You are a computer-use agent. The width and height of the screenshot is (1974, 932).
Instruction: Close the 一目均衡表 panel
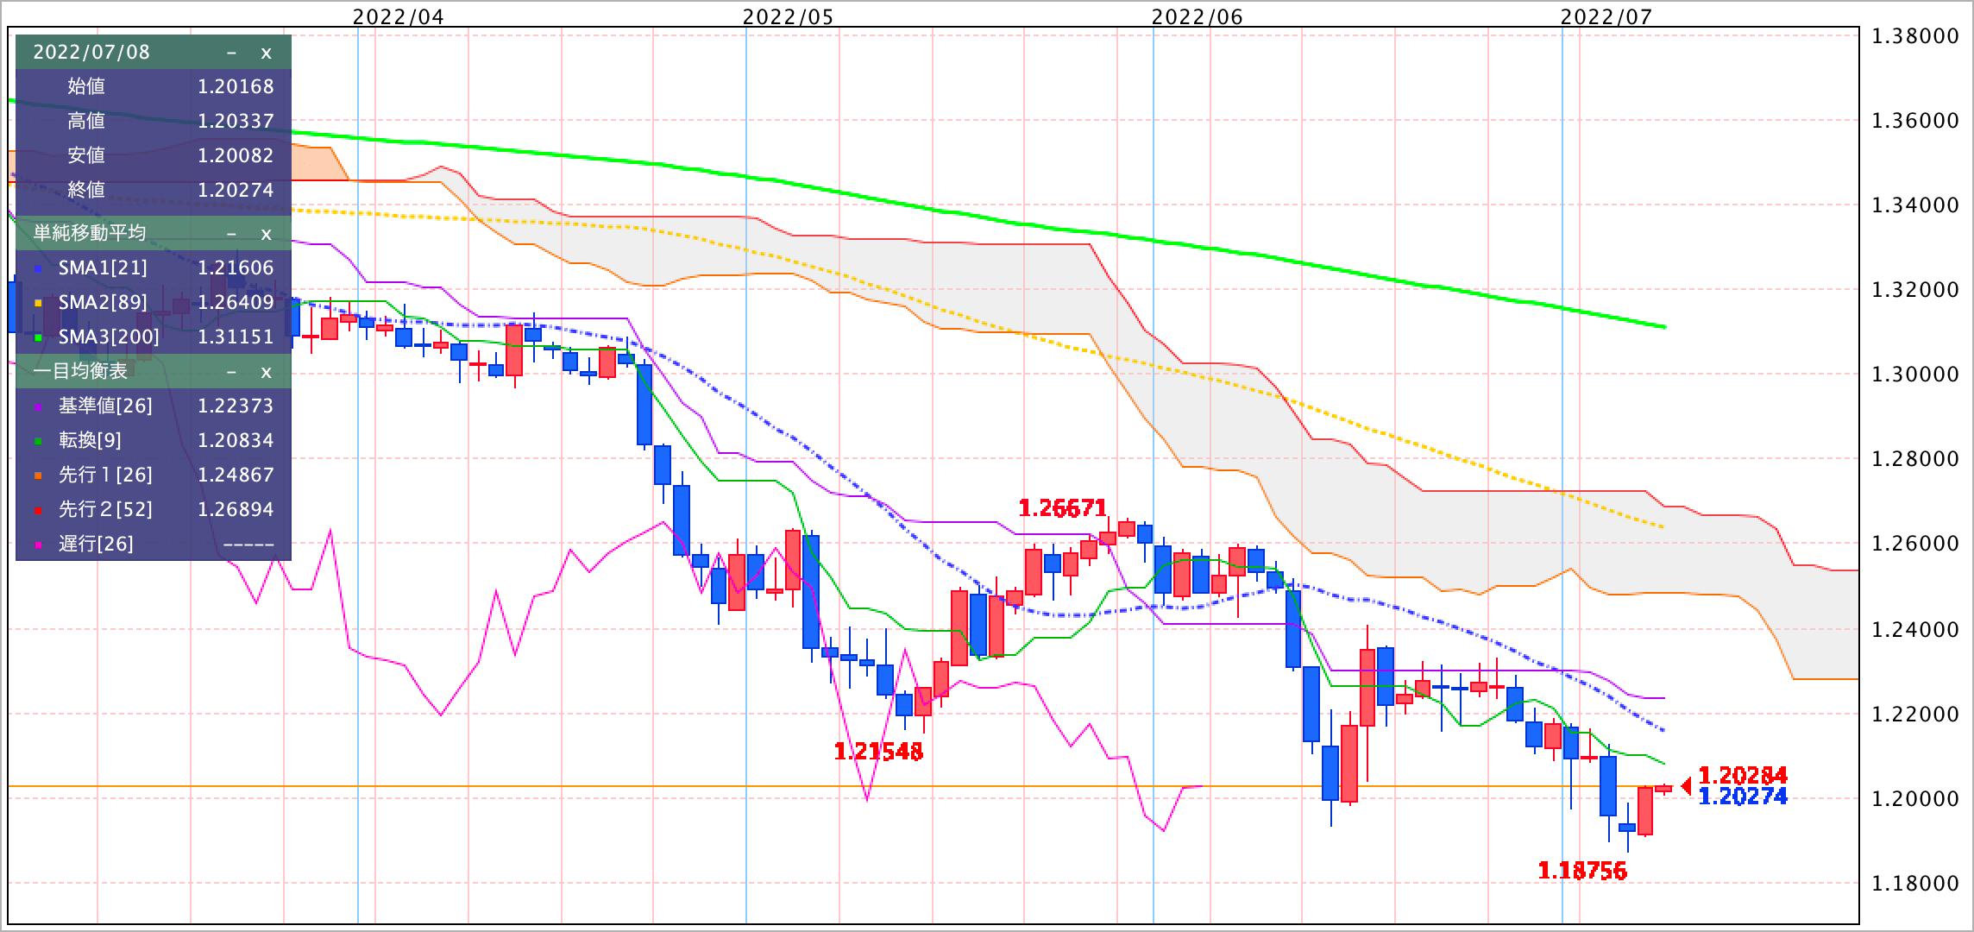pyautogui.click(x=266, y=372)
